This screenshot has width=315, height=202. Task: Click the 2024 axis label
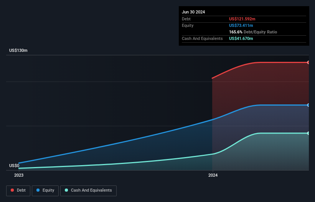(213, 175)
